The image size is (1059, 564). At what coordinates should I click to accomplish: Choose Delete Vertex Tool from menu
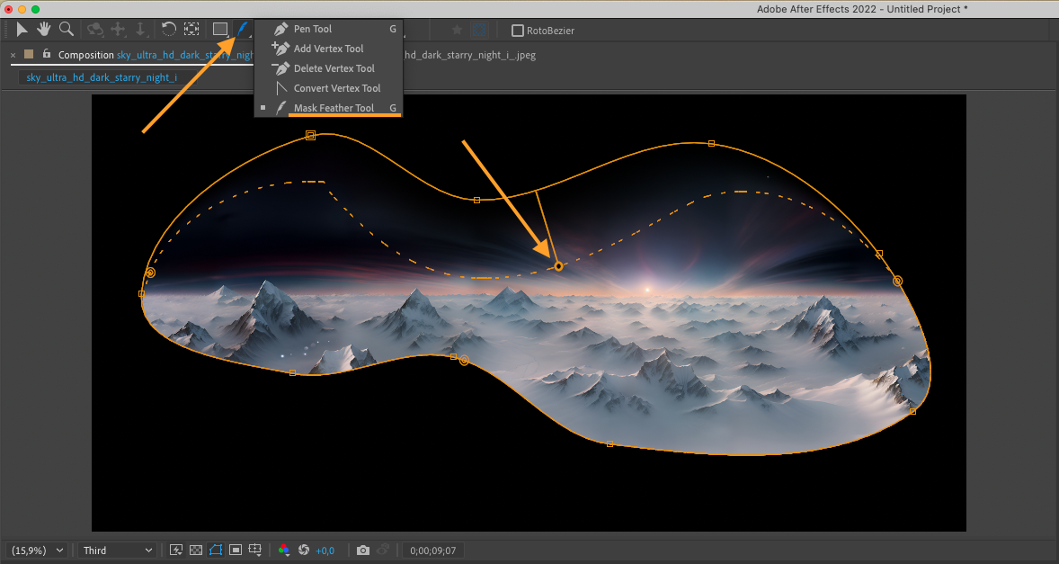[x=328, y=68]
